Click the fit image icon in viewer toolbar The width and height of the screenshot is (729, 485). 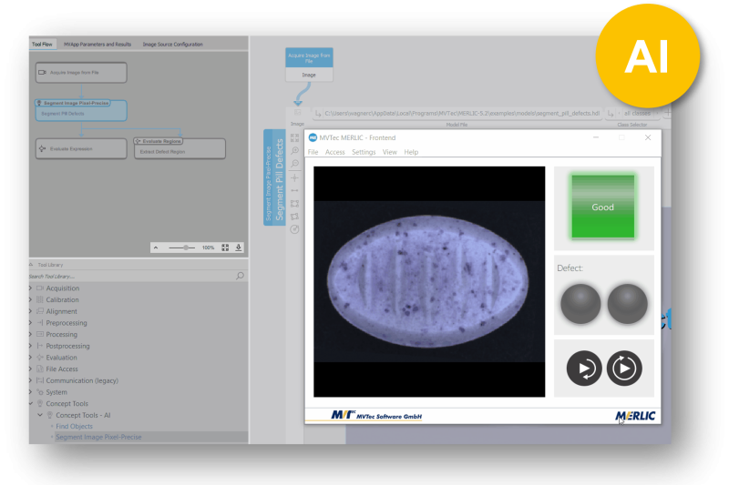tap(294, 137)
